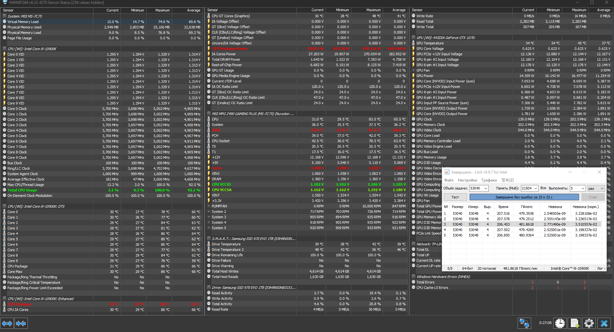Click the thermometer icon beside GPU Temperature
This screenshot has height=332, width=614.
[413, 43]
